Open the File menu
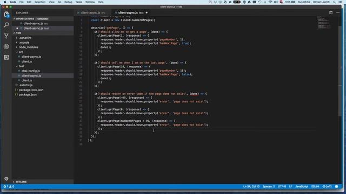 [x=22, y=2]
